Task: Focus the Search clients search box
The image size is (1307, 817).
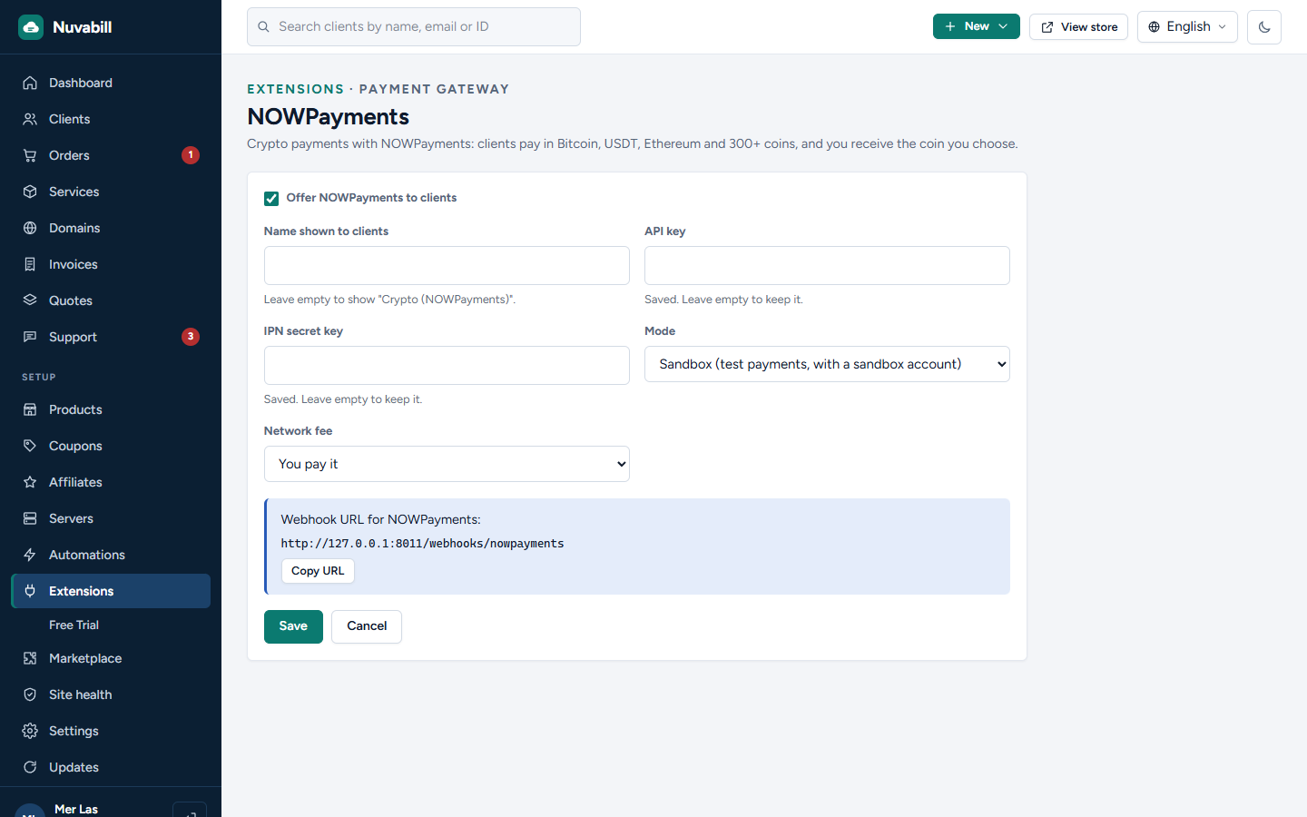Action: click(414, 27)
